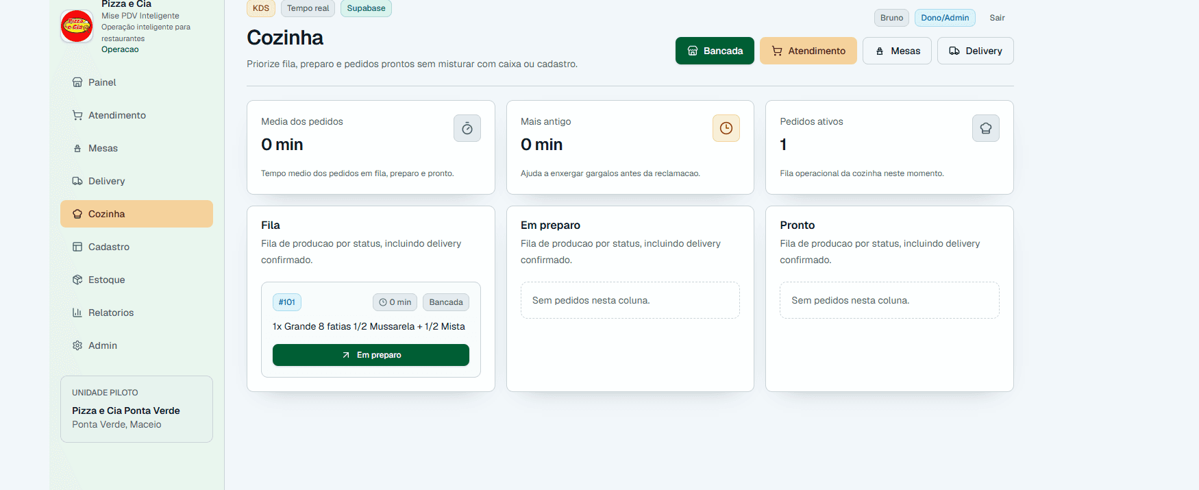Image resolution: width=1199 pixels, height=490 pixels.
Task: Select Cozinha in the sidebar
Action: pos(136,214)
